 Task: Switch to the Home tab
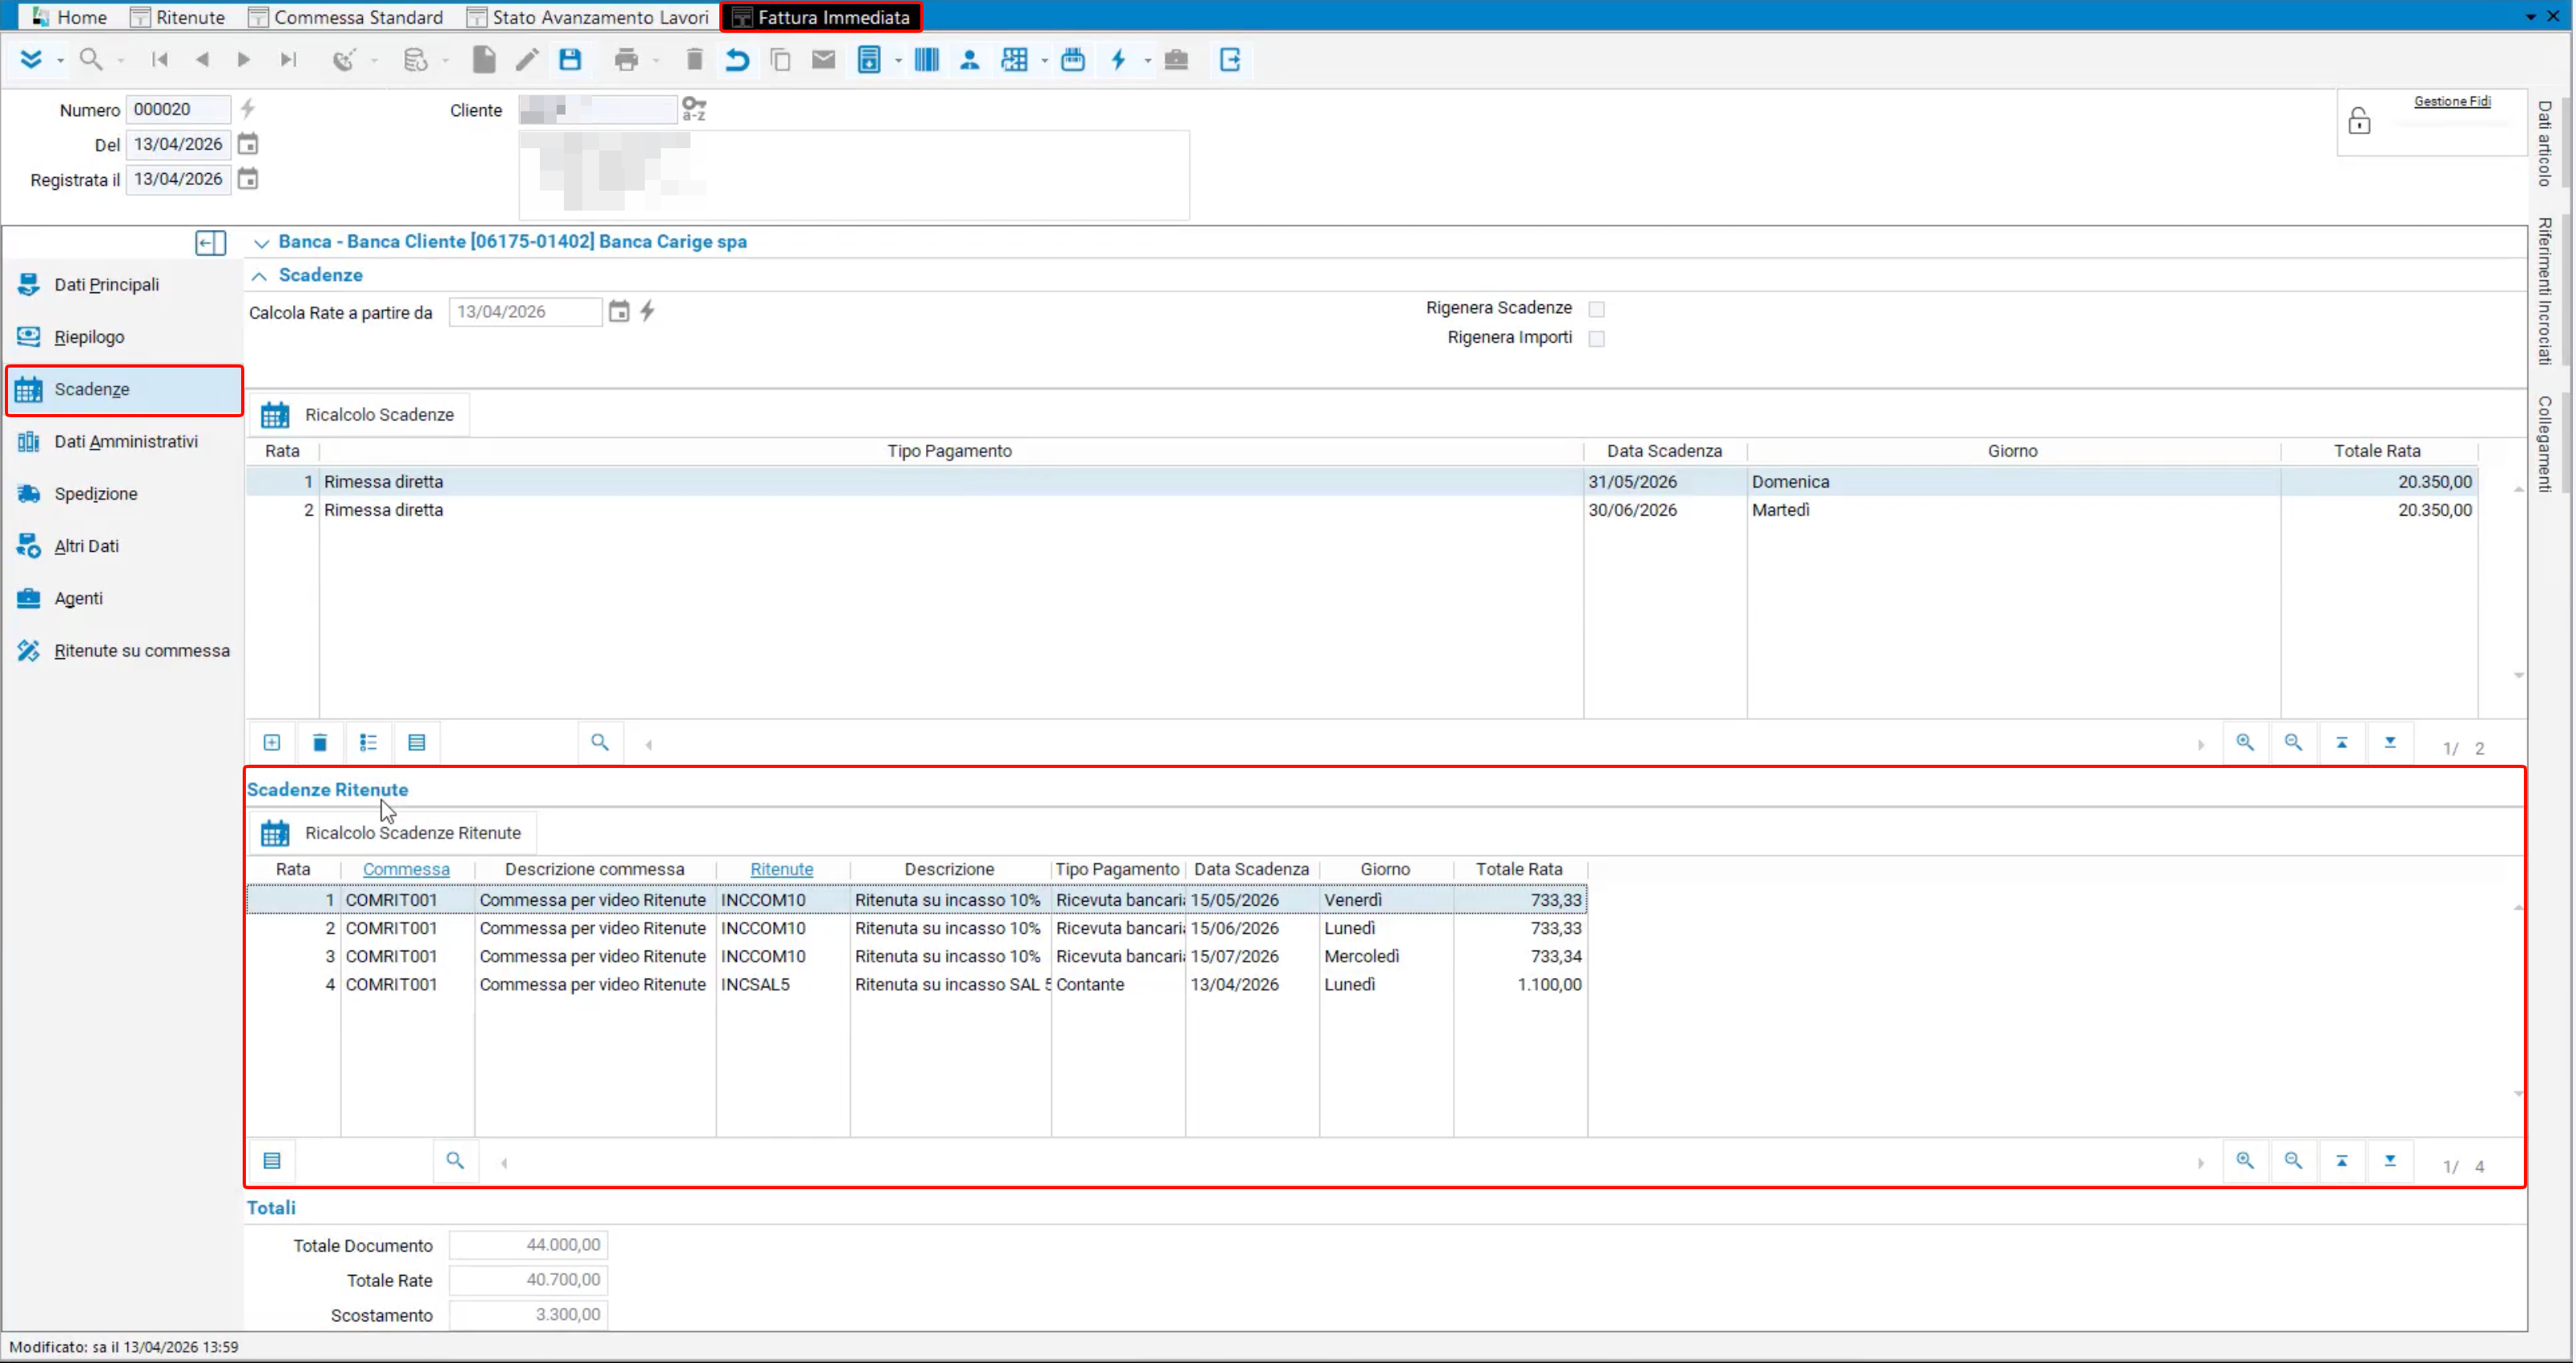(70, 17)
